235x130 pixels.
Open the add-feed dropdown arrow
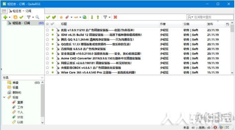click(x=10, y=17)
